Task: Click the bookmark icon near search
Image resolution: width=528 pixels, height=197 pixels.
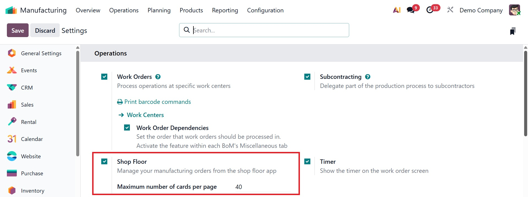Action: point(513,31)
